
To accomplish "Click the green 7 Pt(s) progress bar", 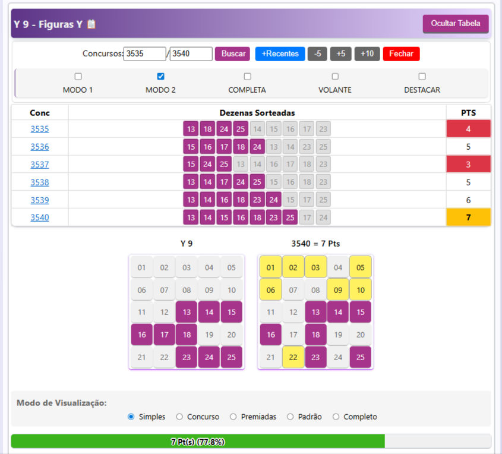I will point(197,442).
